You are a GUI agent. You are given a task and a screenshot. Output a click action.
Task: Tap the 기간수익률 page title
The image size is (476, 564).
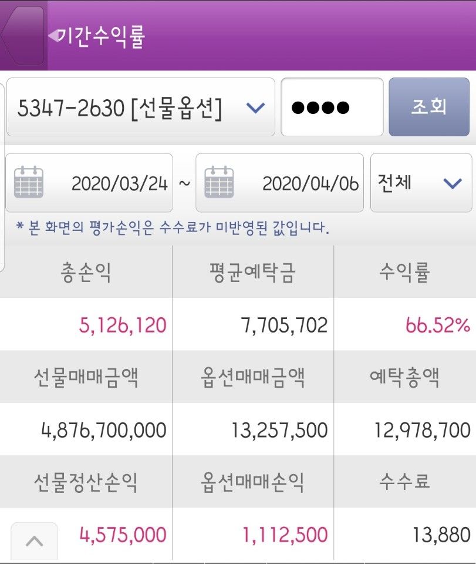tap(101, 36)
